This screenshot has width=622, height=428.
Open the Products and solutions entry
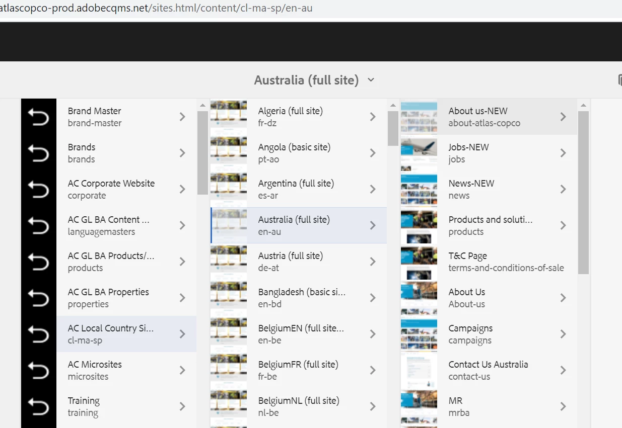pyautogui.click(x=489, y=225)
